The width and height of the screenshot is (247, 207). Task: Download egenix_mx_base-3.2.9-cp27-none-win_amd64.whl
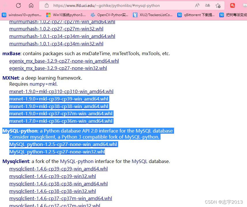tap(64, 61)
